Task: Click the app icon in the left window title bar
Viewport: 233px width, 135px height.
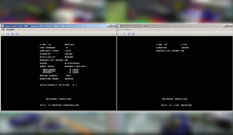Action: 3,26
